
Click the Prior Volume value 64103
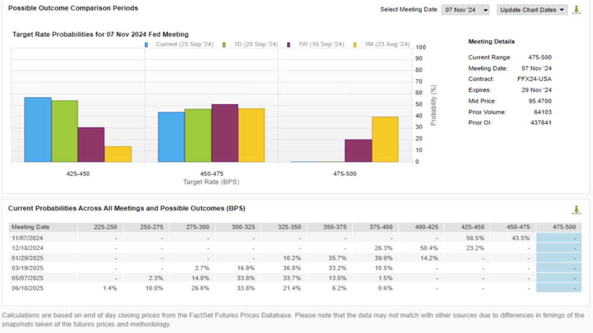543,112
